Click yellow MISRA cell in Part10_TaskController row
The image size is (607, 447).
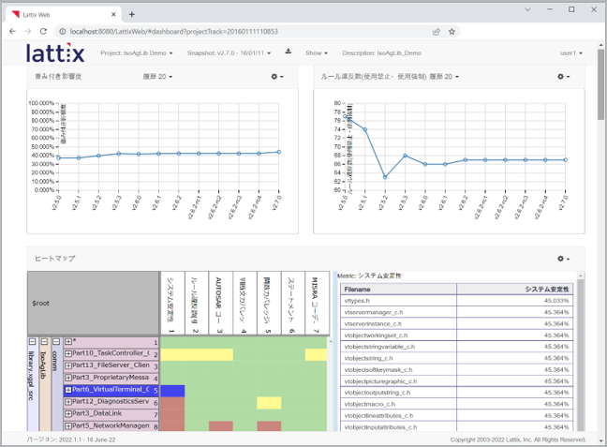pyautogui.click(x=316, y=355)
